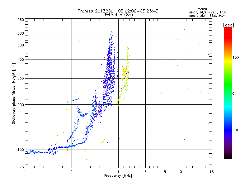Viewport: 249px width, 187px height.
Task: Click the x-axis tick label "16"
Action: 212,172
